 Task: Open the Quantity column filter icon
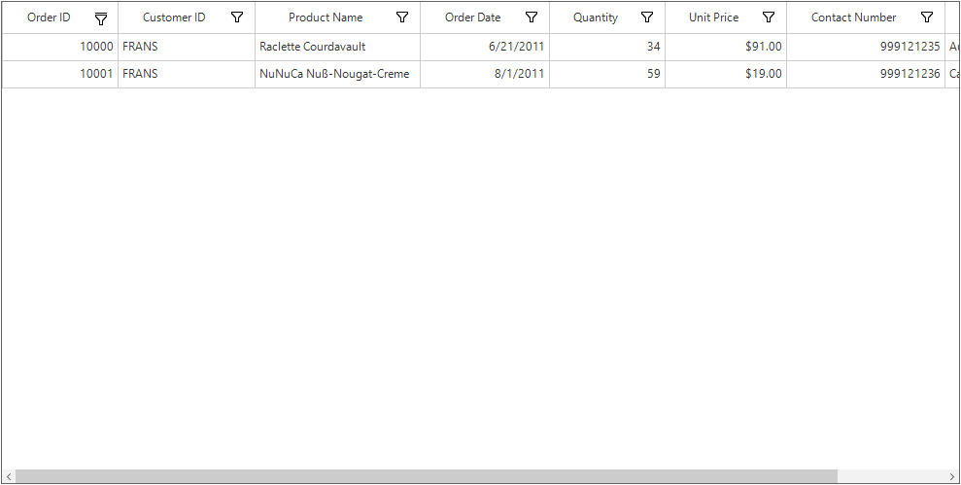click(x=646, y=17)
